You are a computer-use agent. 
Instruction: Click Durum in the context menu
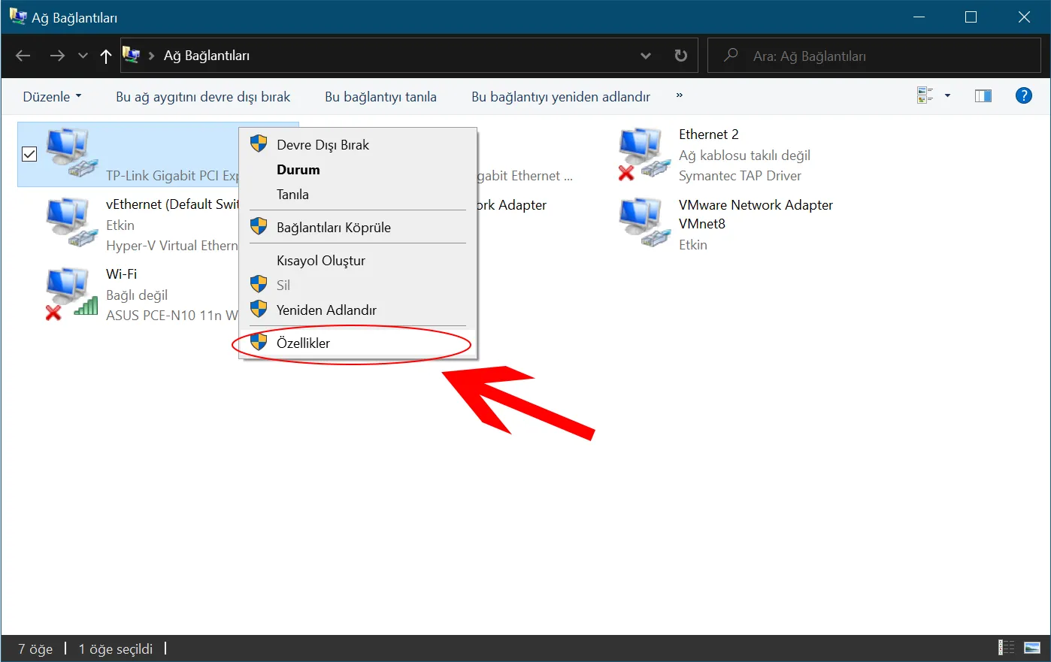[x=298, y=170]
